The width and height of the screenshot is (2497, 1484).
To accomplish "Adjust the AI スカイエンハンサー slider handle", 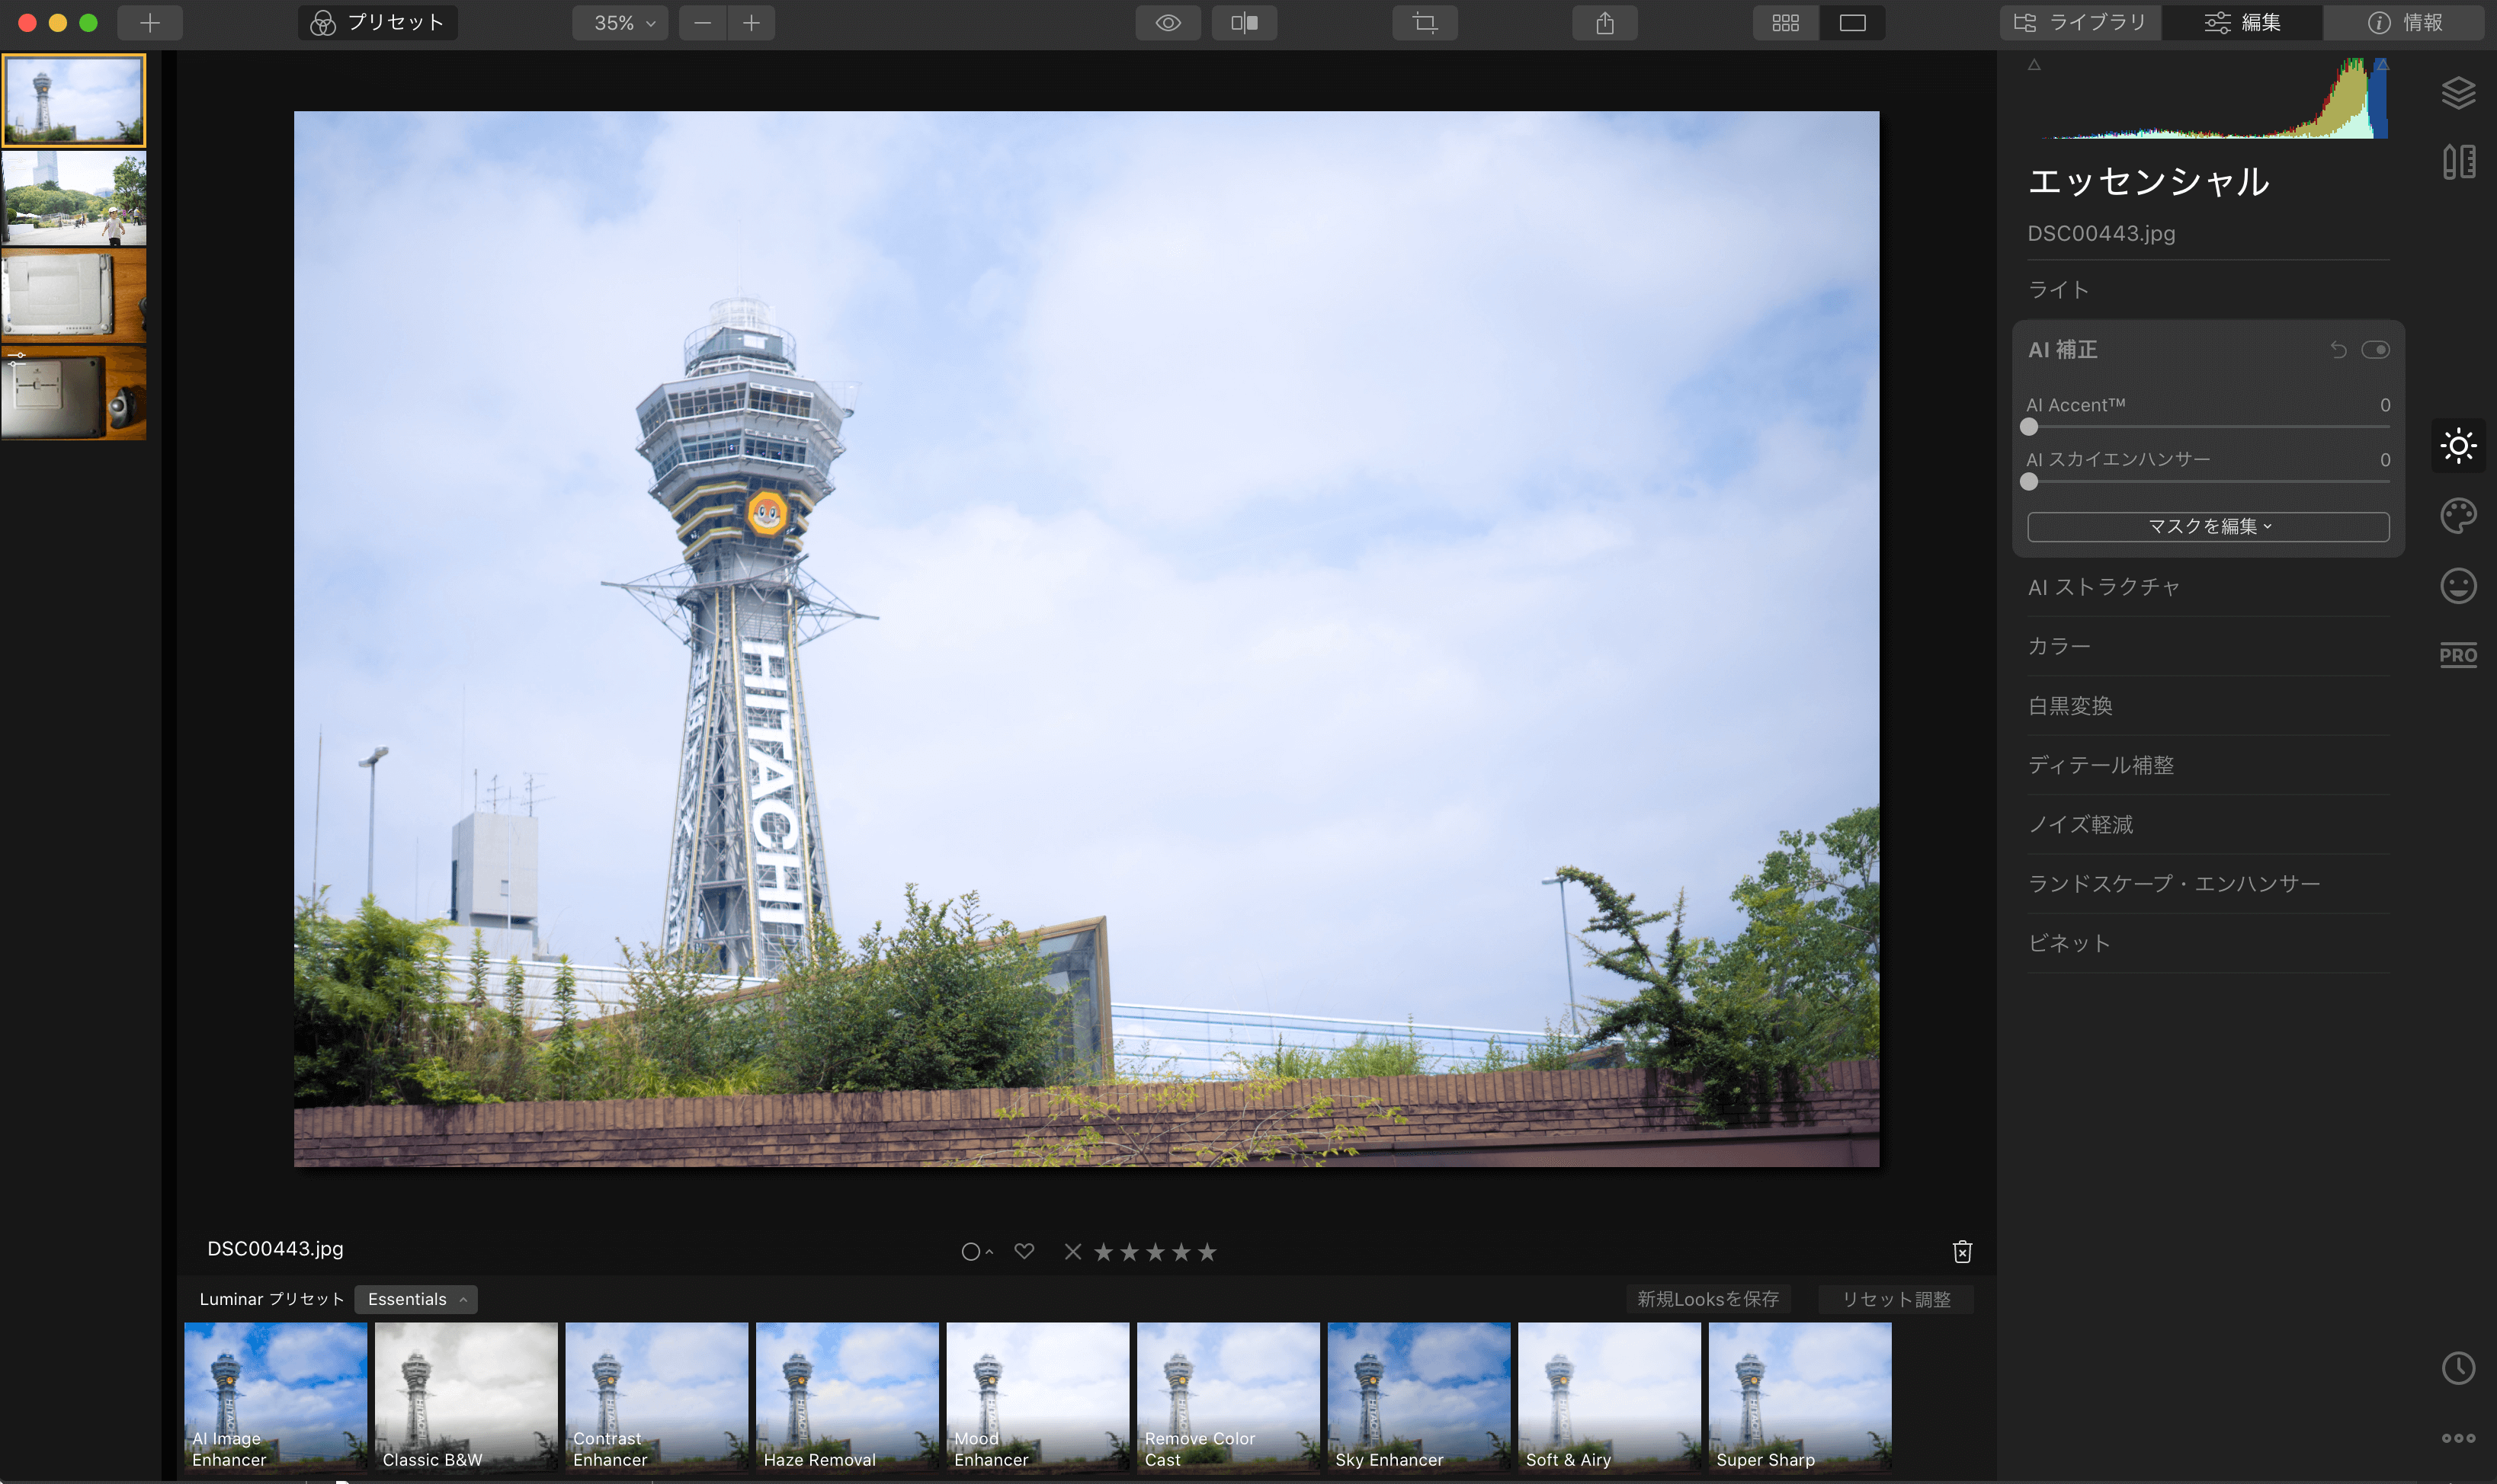I will tap(2029, 482).
